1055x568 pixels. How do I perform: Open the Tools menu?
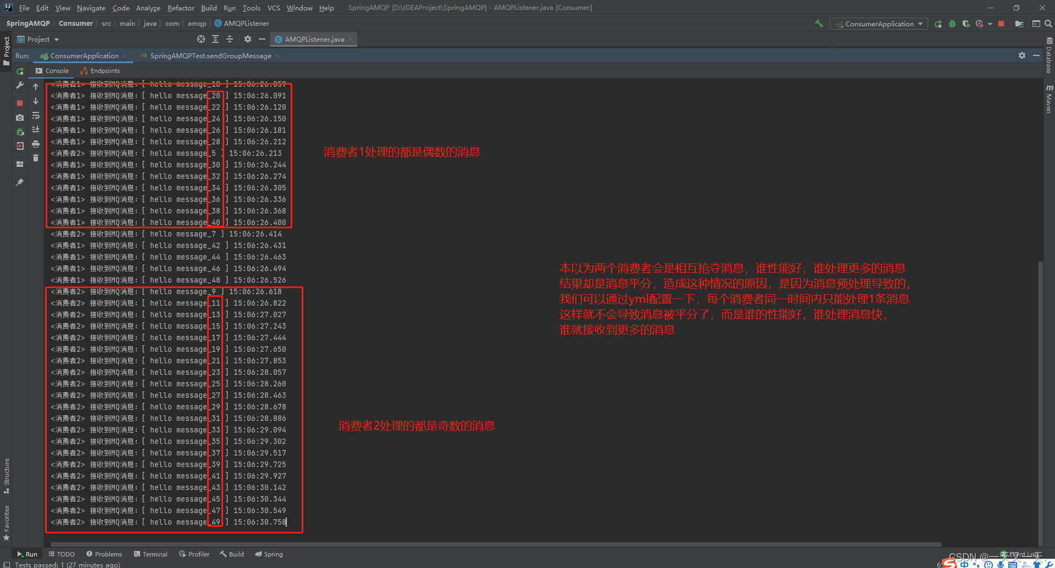(251, 8)
